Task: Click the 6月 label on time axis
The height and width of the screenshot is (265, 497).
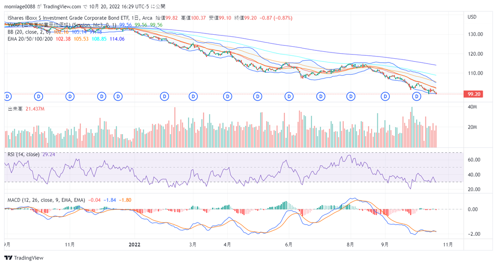Action: [x=289, y=244]
